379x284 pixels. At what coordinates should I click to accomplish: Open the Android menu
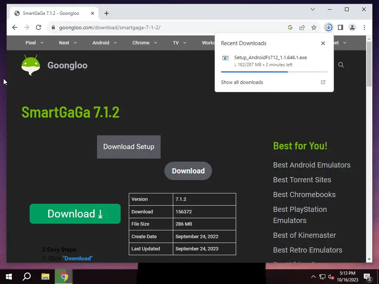pyautogui.click(x=101, y=43)
